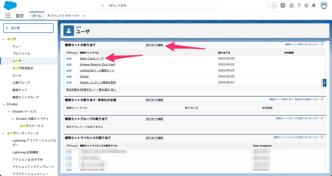Image resolution: width=332 pixels, height=176 pixels.
Task: Click the help icon for 権限セットの割り当て
Action: tap(322, 44)
